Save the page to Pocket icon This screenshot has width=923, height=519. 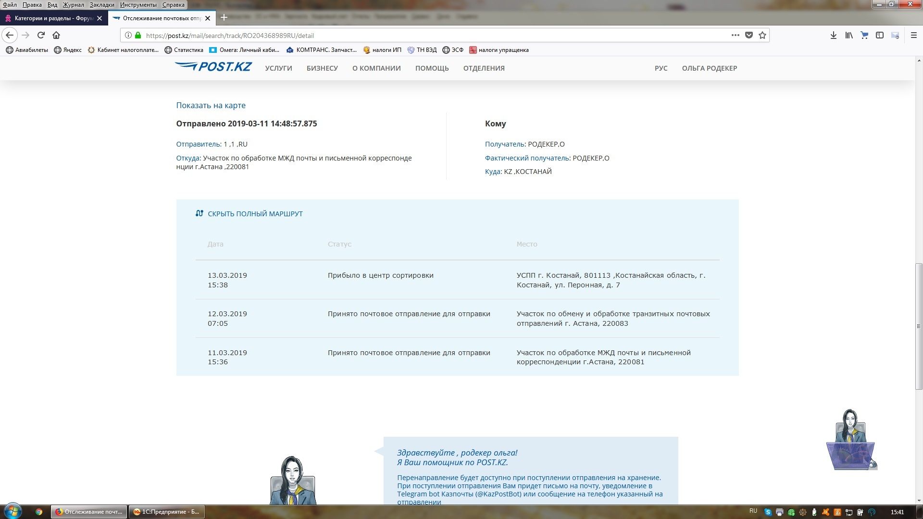749,35
